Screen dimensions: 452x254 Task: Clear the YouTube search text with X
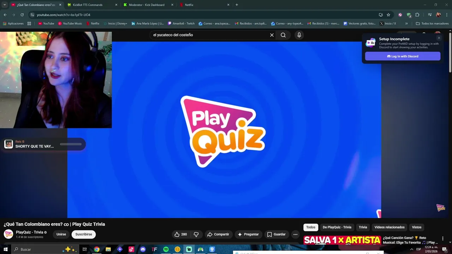[272, 35]
